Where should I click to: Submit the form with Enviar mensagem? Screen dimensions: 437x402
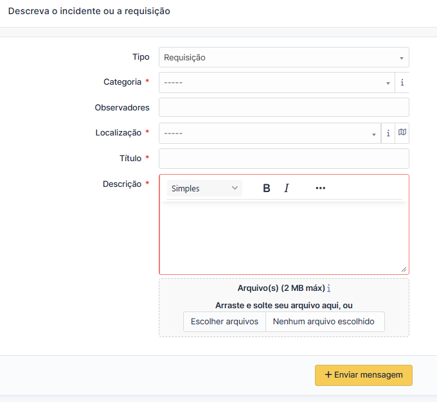pyautogui.click(x=364, y=375)
